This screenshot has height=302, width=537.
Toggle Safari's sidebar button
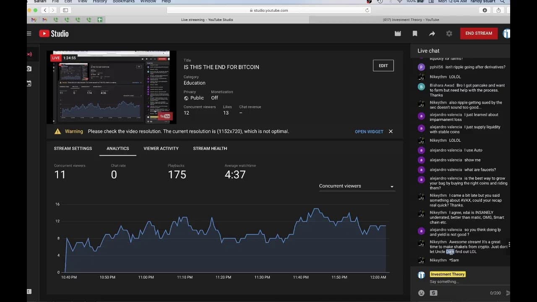click(x=65, y=10)
